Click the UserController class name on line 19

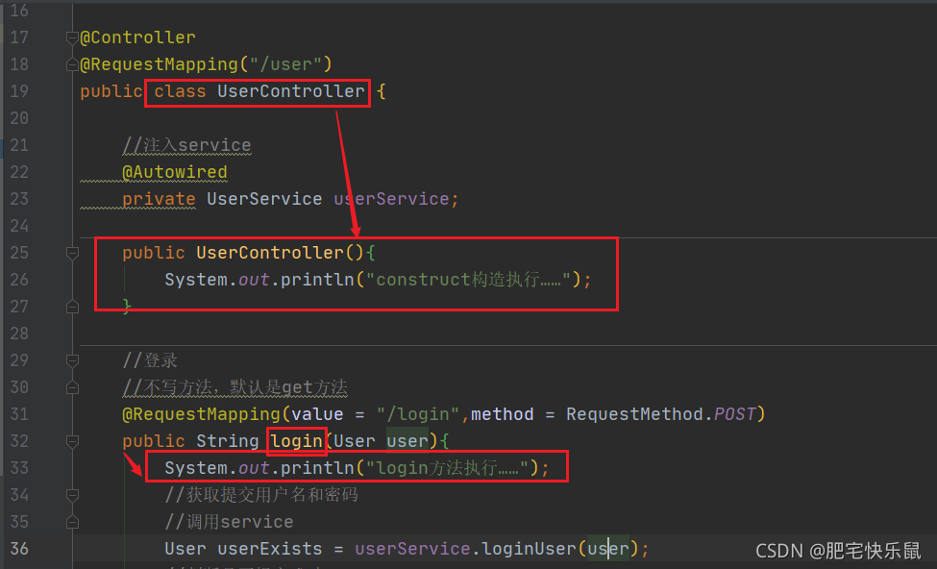(x=291, y=91)
